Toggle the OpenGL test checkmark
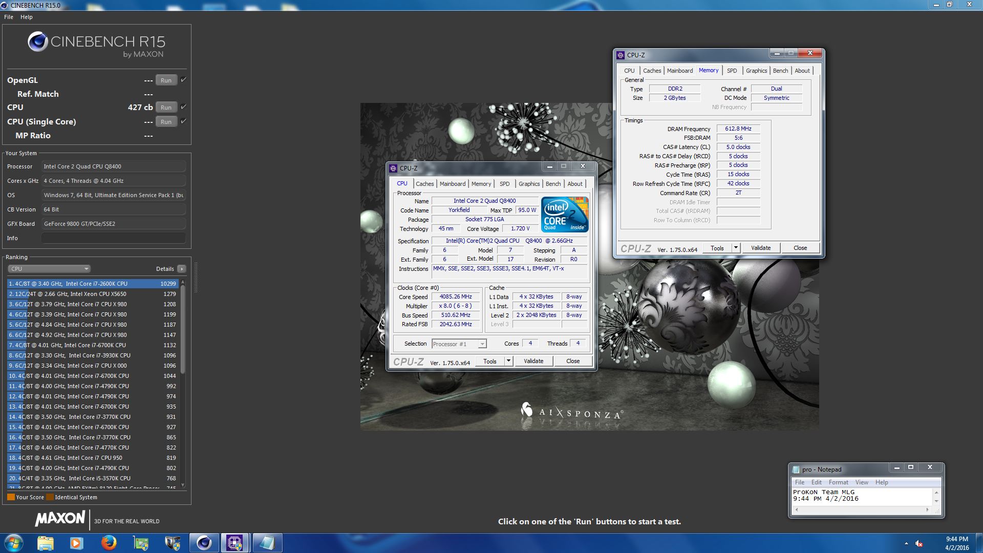Image resolution: width=983 pixels, height=553 pixels. [183, 80]
